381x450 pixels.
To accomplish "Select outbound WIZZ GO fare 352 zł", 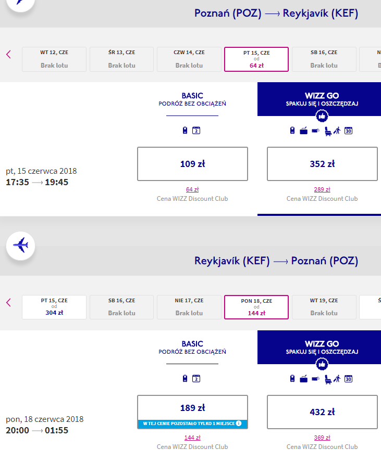I will tap(322, 164).
